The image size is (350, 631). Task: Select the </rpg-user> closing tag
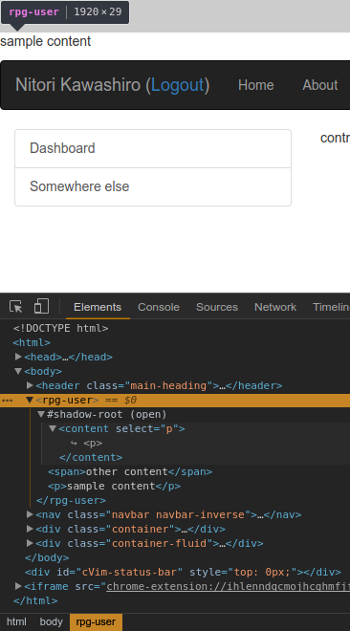point(71,501)
